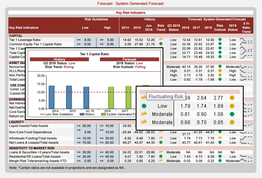
Task: Click Common Equity Tier 1 5 Yr trend sparkline
Action: pyautogui.click(x=246, y=44)
